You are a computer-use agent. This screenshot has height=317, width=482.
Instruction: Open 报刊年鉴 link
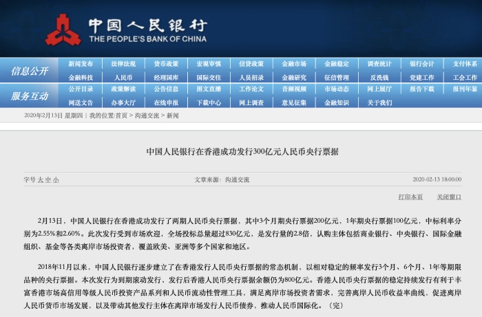point(465,89)
